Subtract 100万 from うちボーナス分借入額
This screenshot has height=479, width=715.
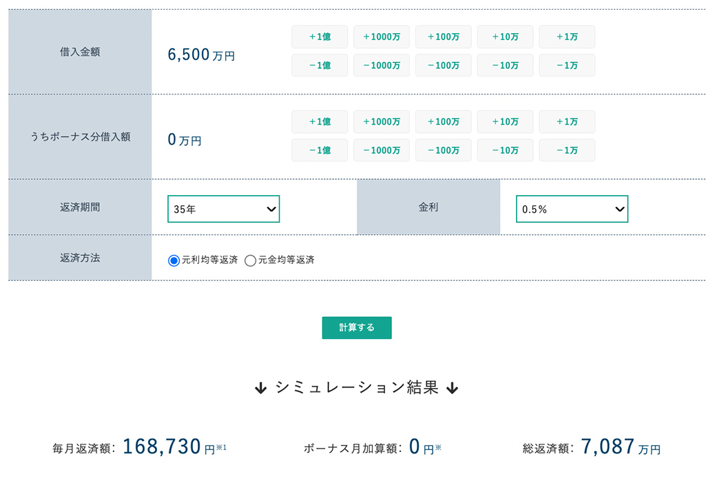coord(443,150)
